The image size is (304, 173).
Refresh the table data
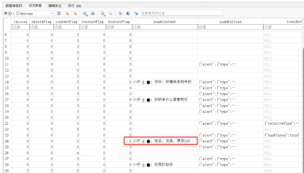pyautogui.click(x=59, y=13)
